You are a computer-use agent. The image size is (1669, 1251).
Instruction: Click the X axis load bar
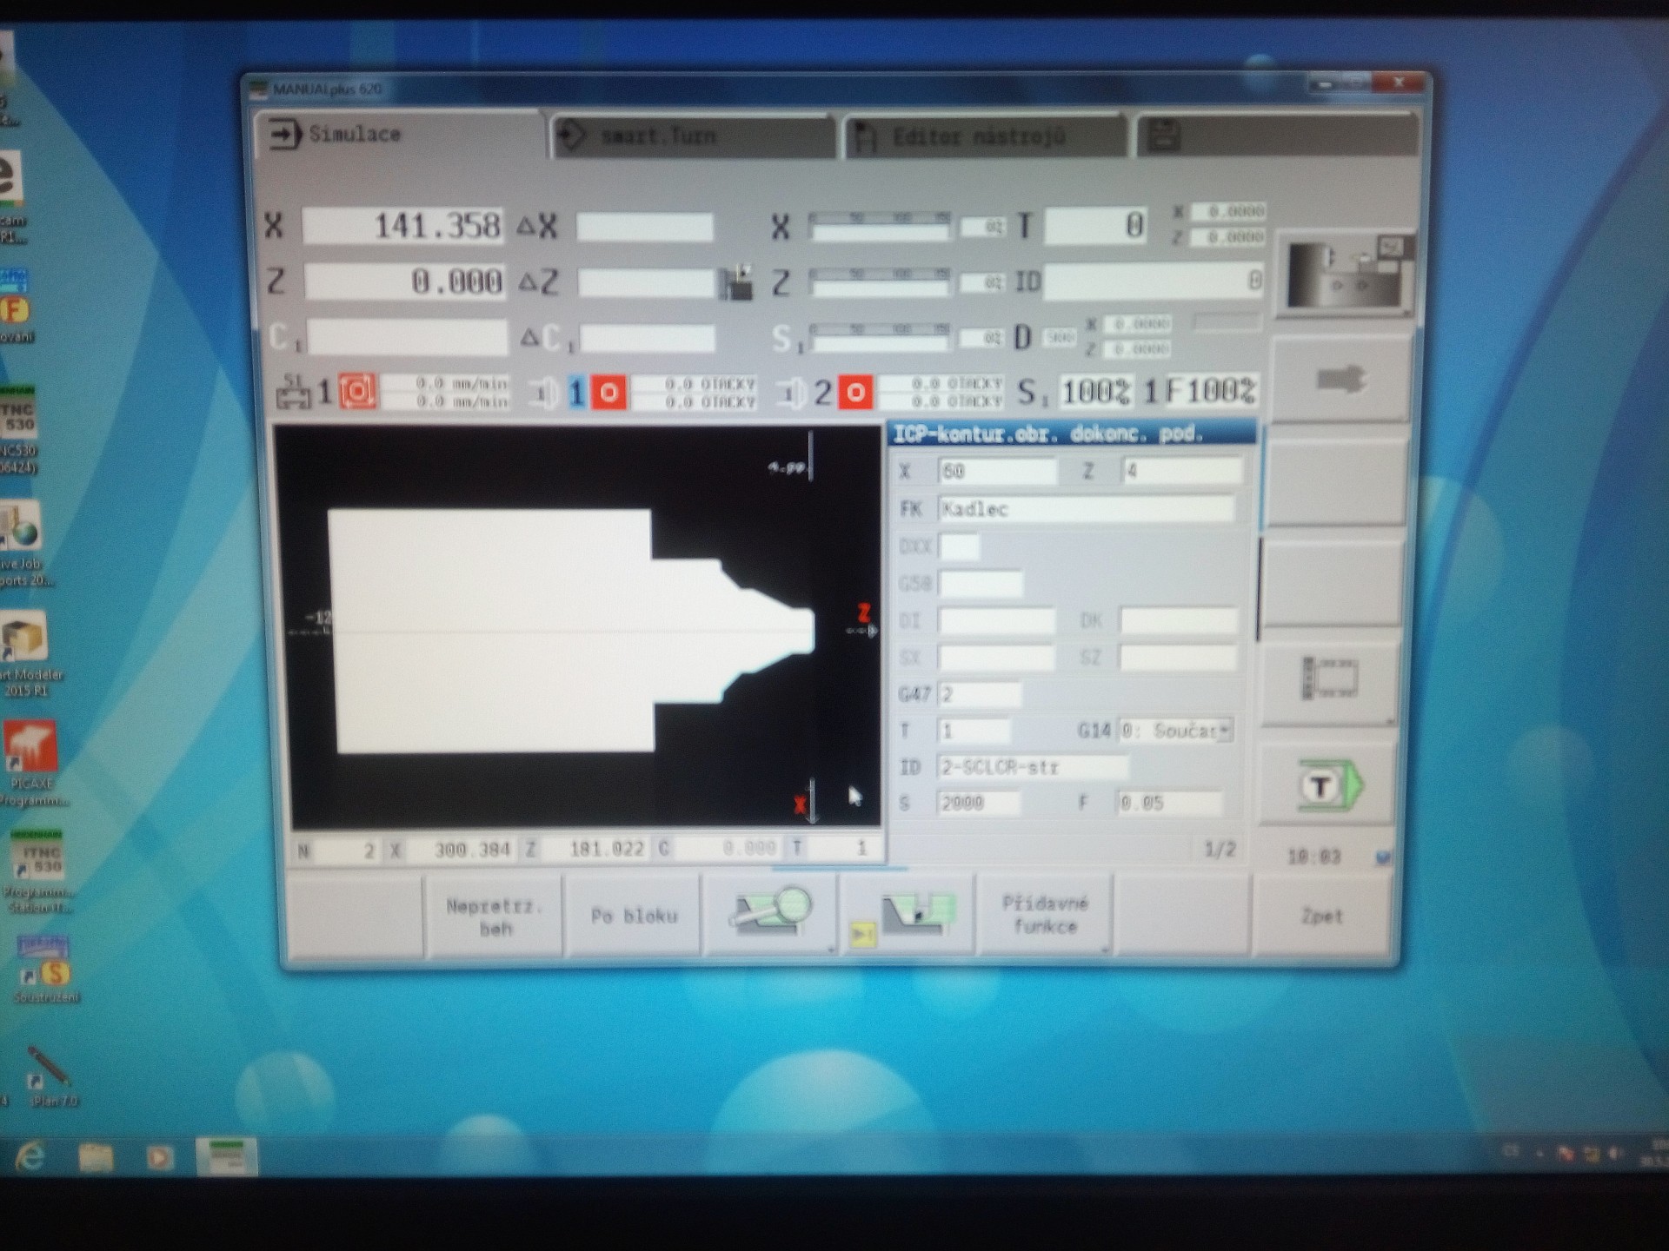(x=879, y=226)
